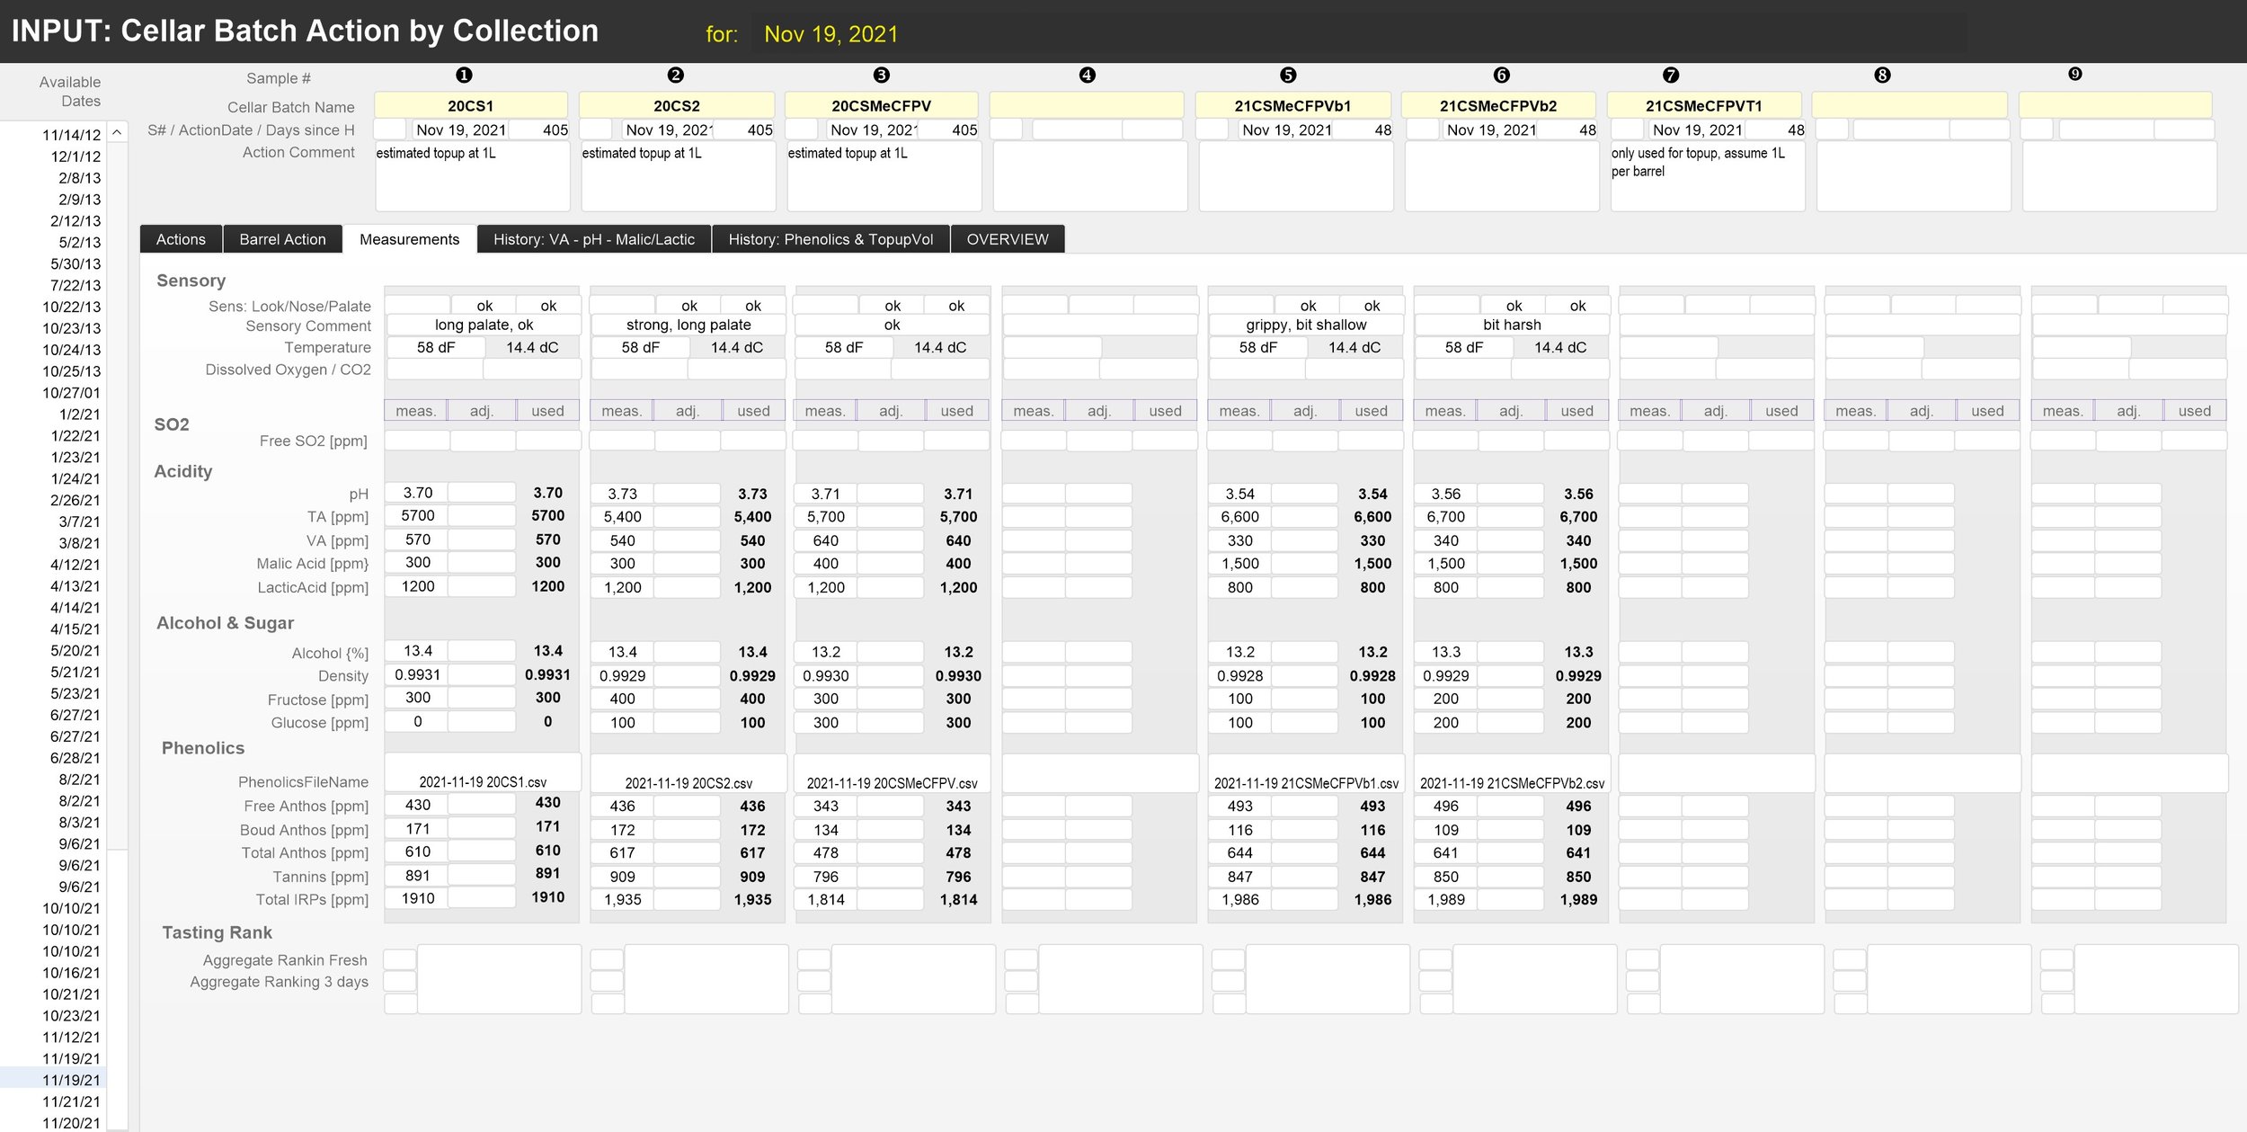The height and width of the screenshot is (1132, 2247).
Task: Click 20CSMeCFPV measured Free Anthos 343
Action: click(825, 807)
